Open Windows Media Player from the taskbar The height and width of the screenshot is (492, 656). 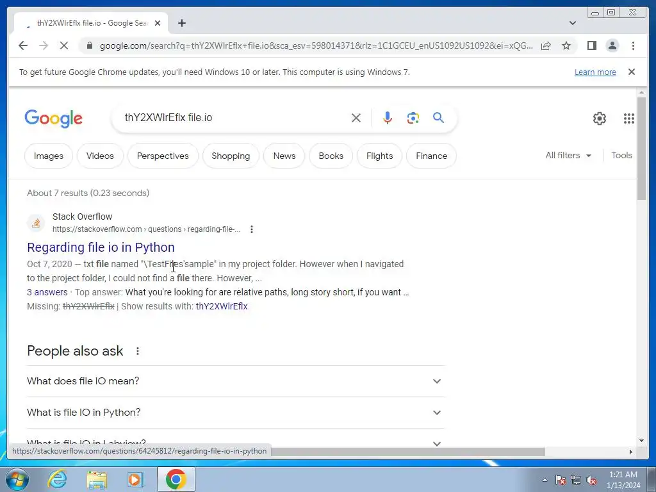pos(135,479)
